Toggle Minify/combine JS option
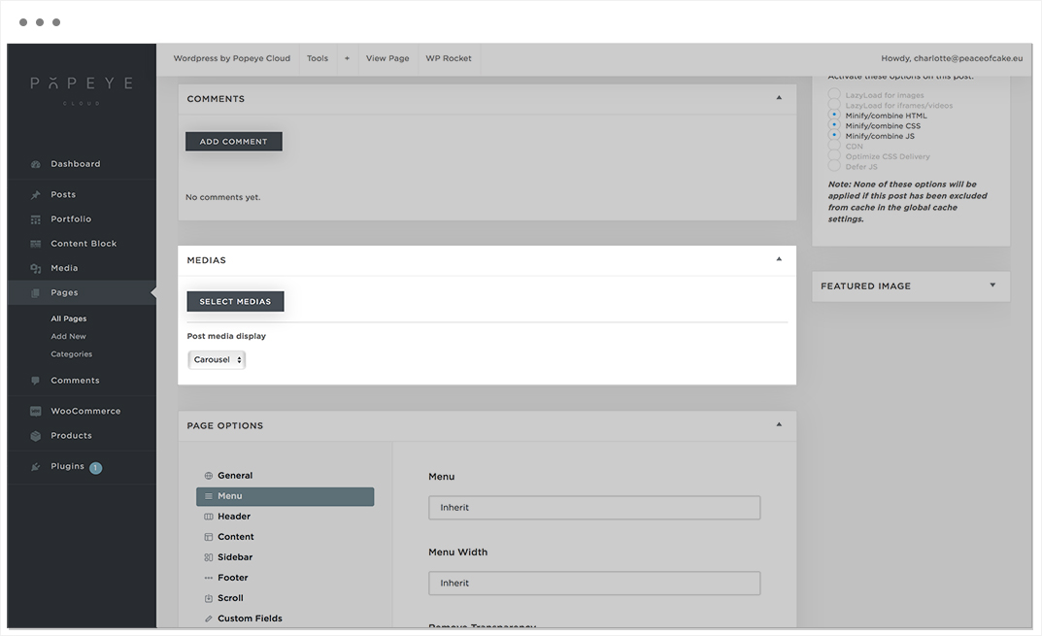 [834, 135]
